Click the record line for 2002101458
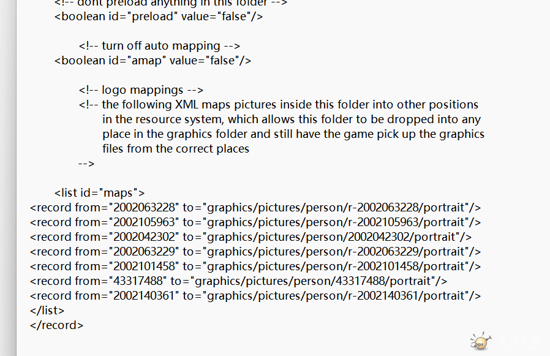 255,267
